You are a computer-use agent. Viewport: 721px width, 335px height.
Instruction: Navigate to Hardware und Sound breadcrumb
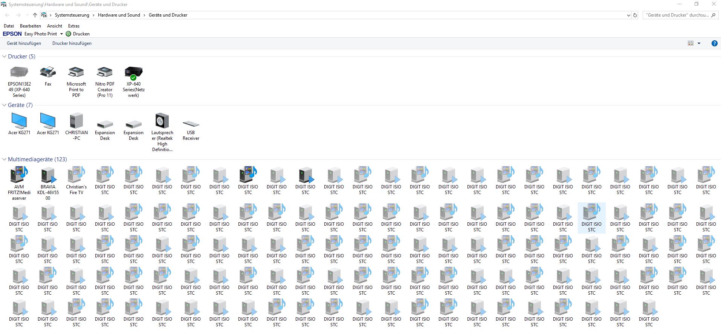pos(119,15)
